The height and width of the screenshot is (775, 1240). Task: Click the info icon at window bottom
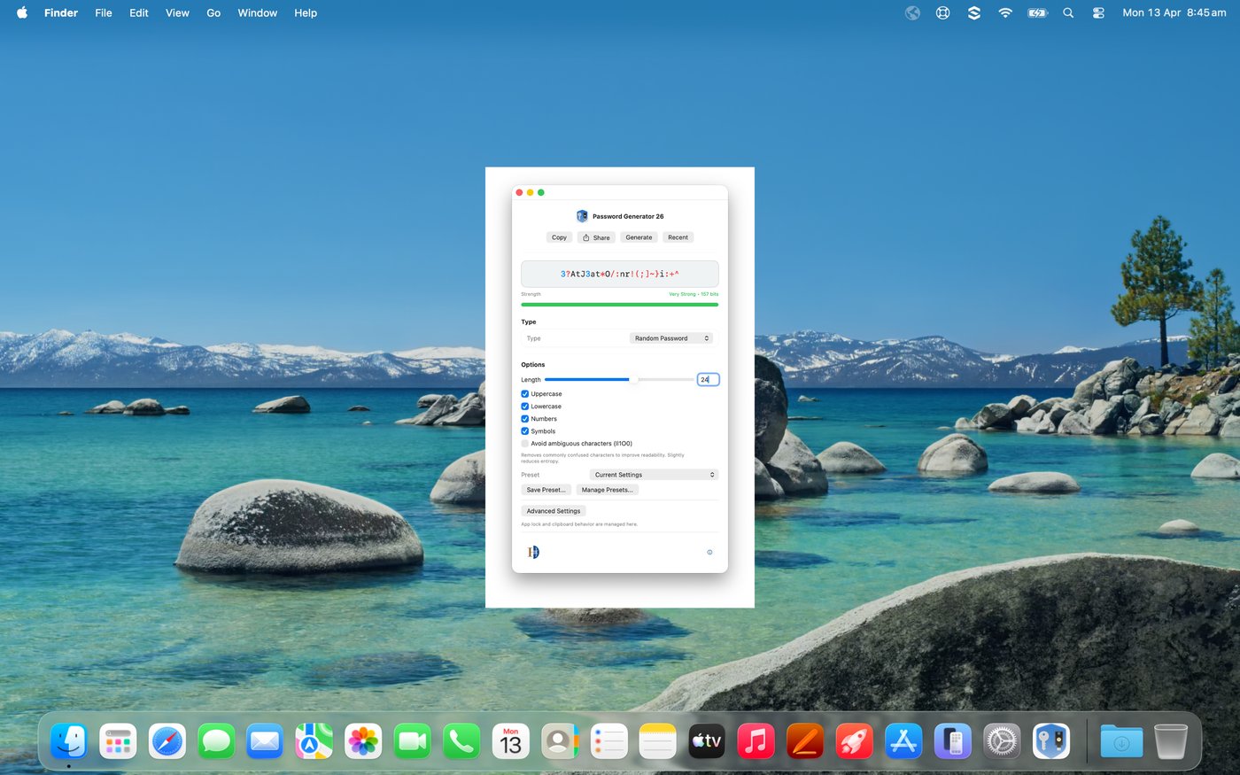coord(709,552)
